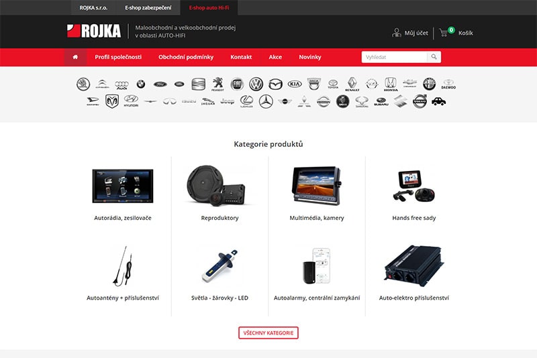
Task: Click the Isuzu brand logo
Action: [189, 101]
